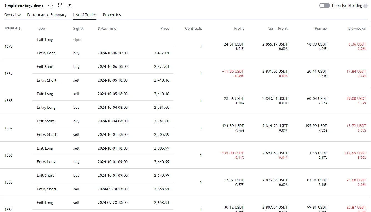
Task: Select trade number 1666
Action: click(x=9, y=155)
